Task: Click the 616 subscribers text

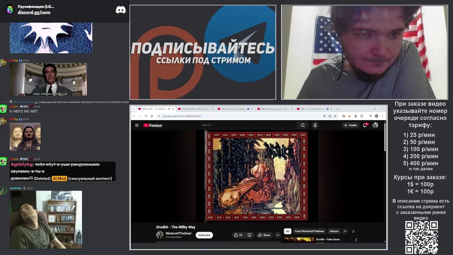Action: click(173, 237)
